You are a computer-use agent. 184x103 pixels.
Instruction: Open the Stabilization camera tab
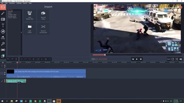[x=3, y=50]
